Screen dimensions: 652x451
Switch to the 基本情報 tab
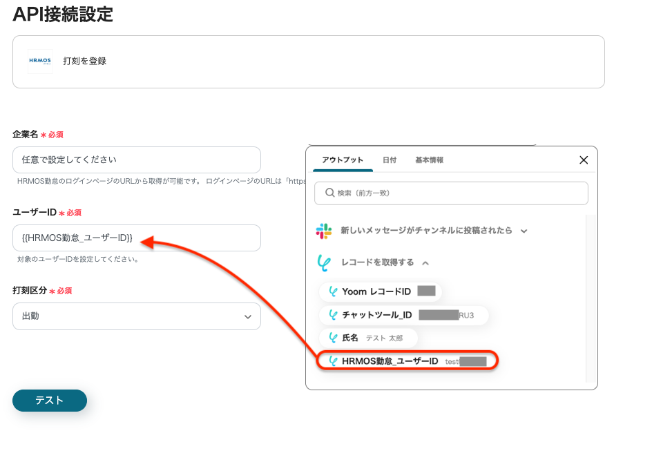coord(430,160)
